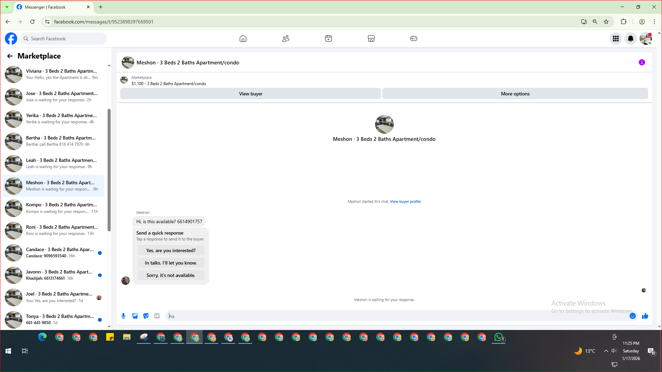Open the Chrome tab search dropdown arrow
662x372 pixels.
click(7, 7)
